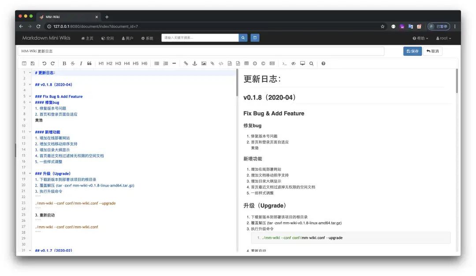
Task: Open the editor help question-mark icon
Action: (324, 63)
